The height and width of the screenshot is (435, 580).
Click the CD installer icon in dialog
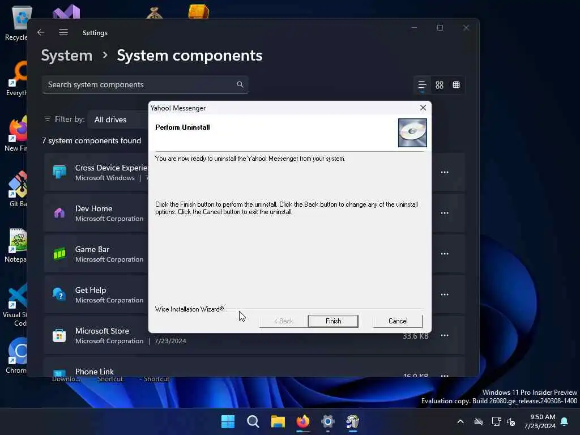[x=412, y=133]
